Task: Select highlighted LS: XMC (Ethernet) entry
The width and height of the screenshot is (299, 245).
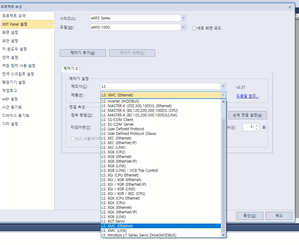Action: [x=161, y=226]
